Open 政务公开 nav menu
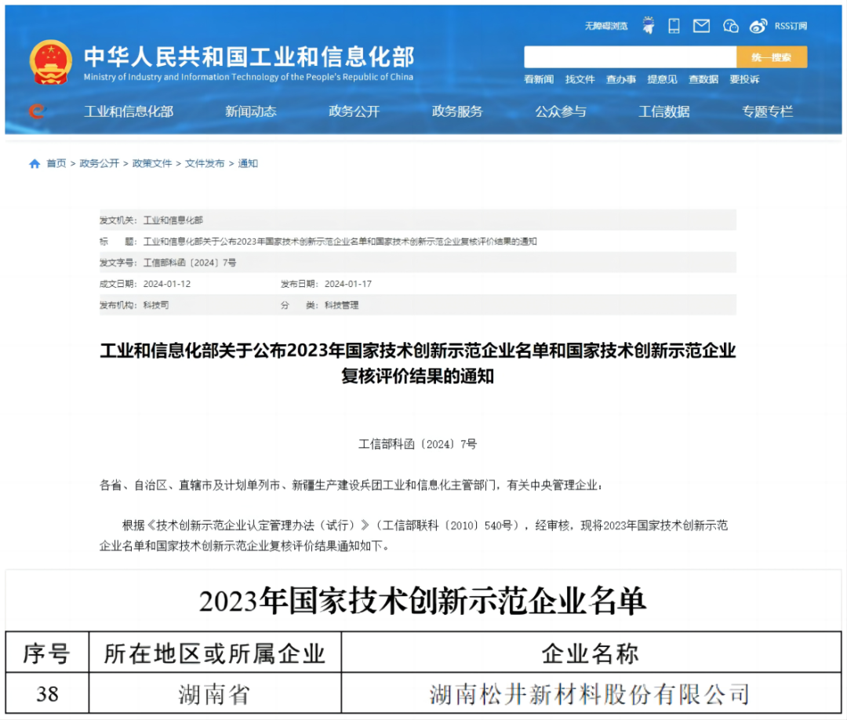 [x=354, y=111]
